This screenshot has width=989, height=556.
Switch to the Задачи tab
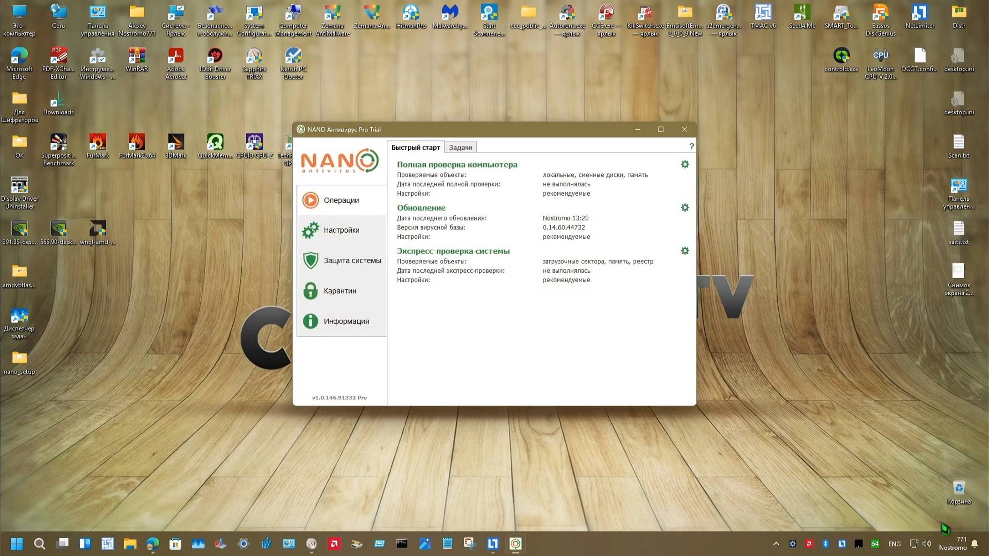460,147
